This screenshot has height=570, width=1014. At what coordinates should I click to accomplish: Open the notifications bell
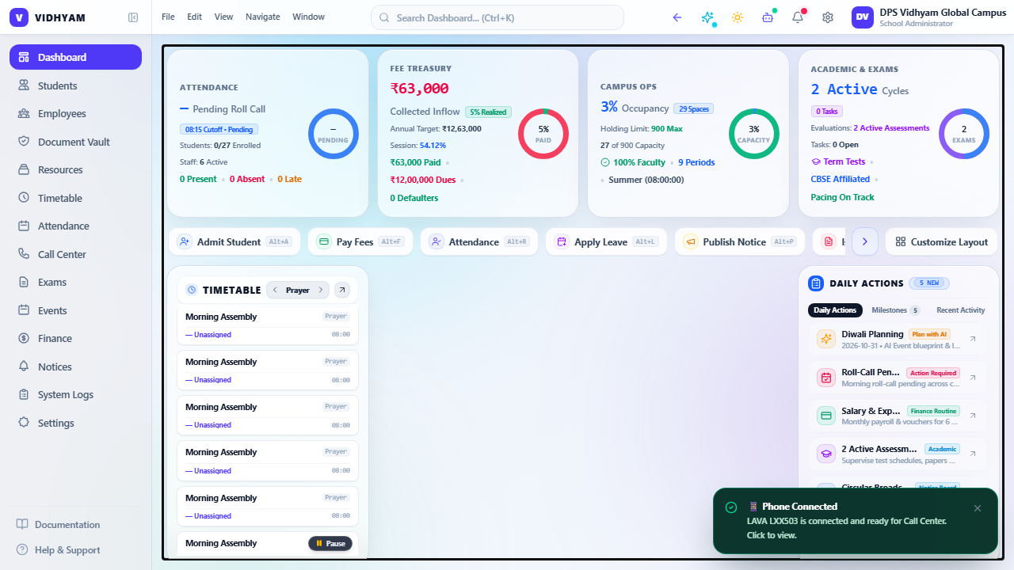[x=798, y=17]
